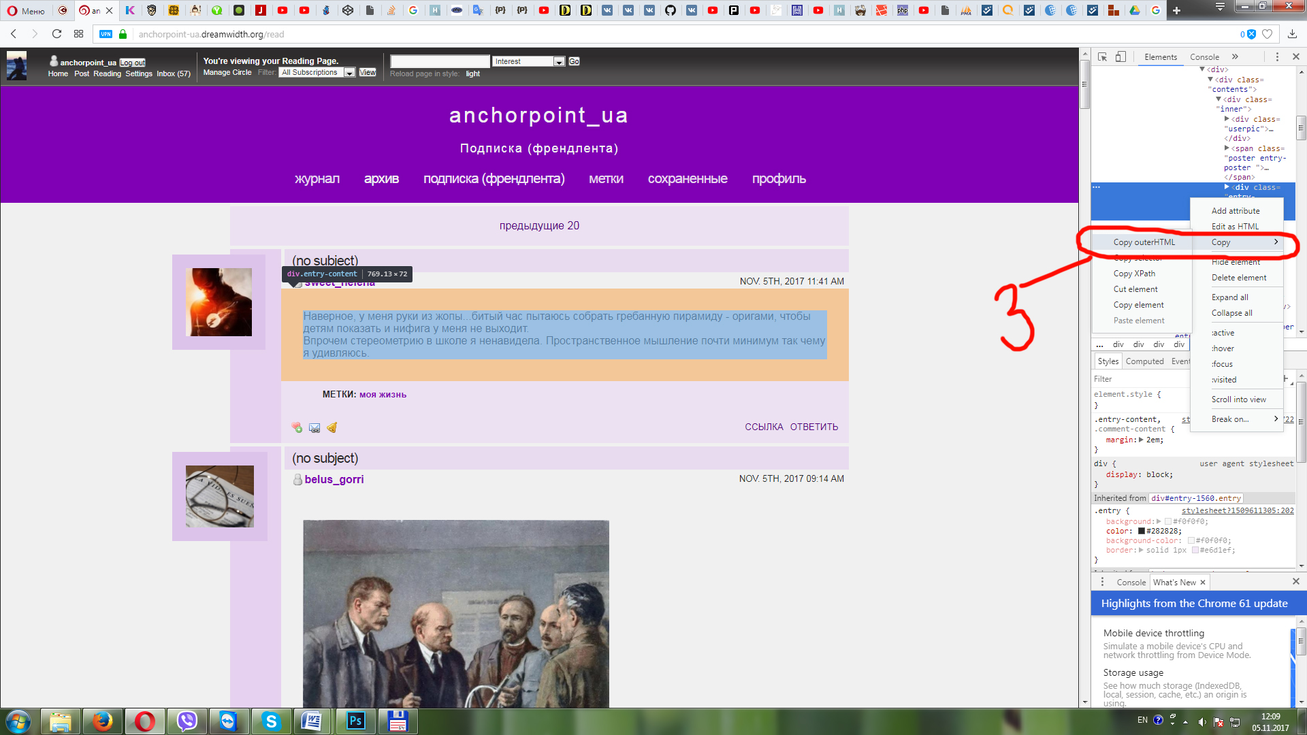Open the DevTools three-dot customize menu
The width and height of the screenshot is (1307, 735).
tap(1277, 56)
